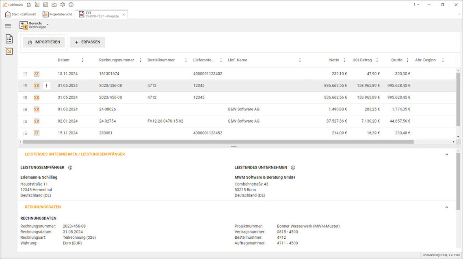Click the drag handle of row 24-02754
This screenshot has height=259, width=463.
click(25, 121)
